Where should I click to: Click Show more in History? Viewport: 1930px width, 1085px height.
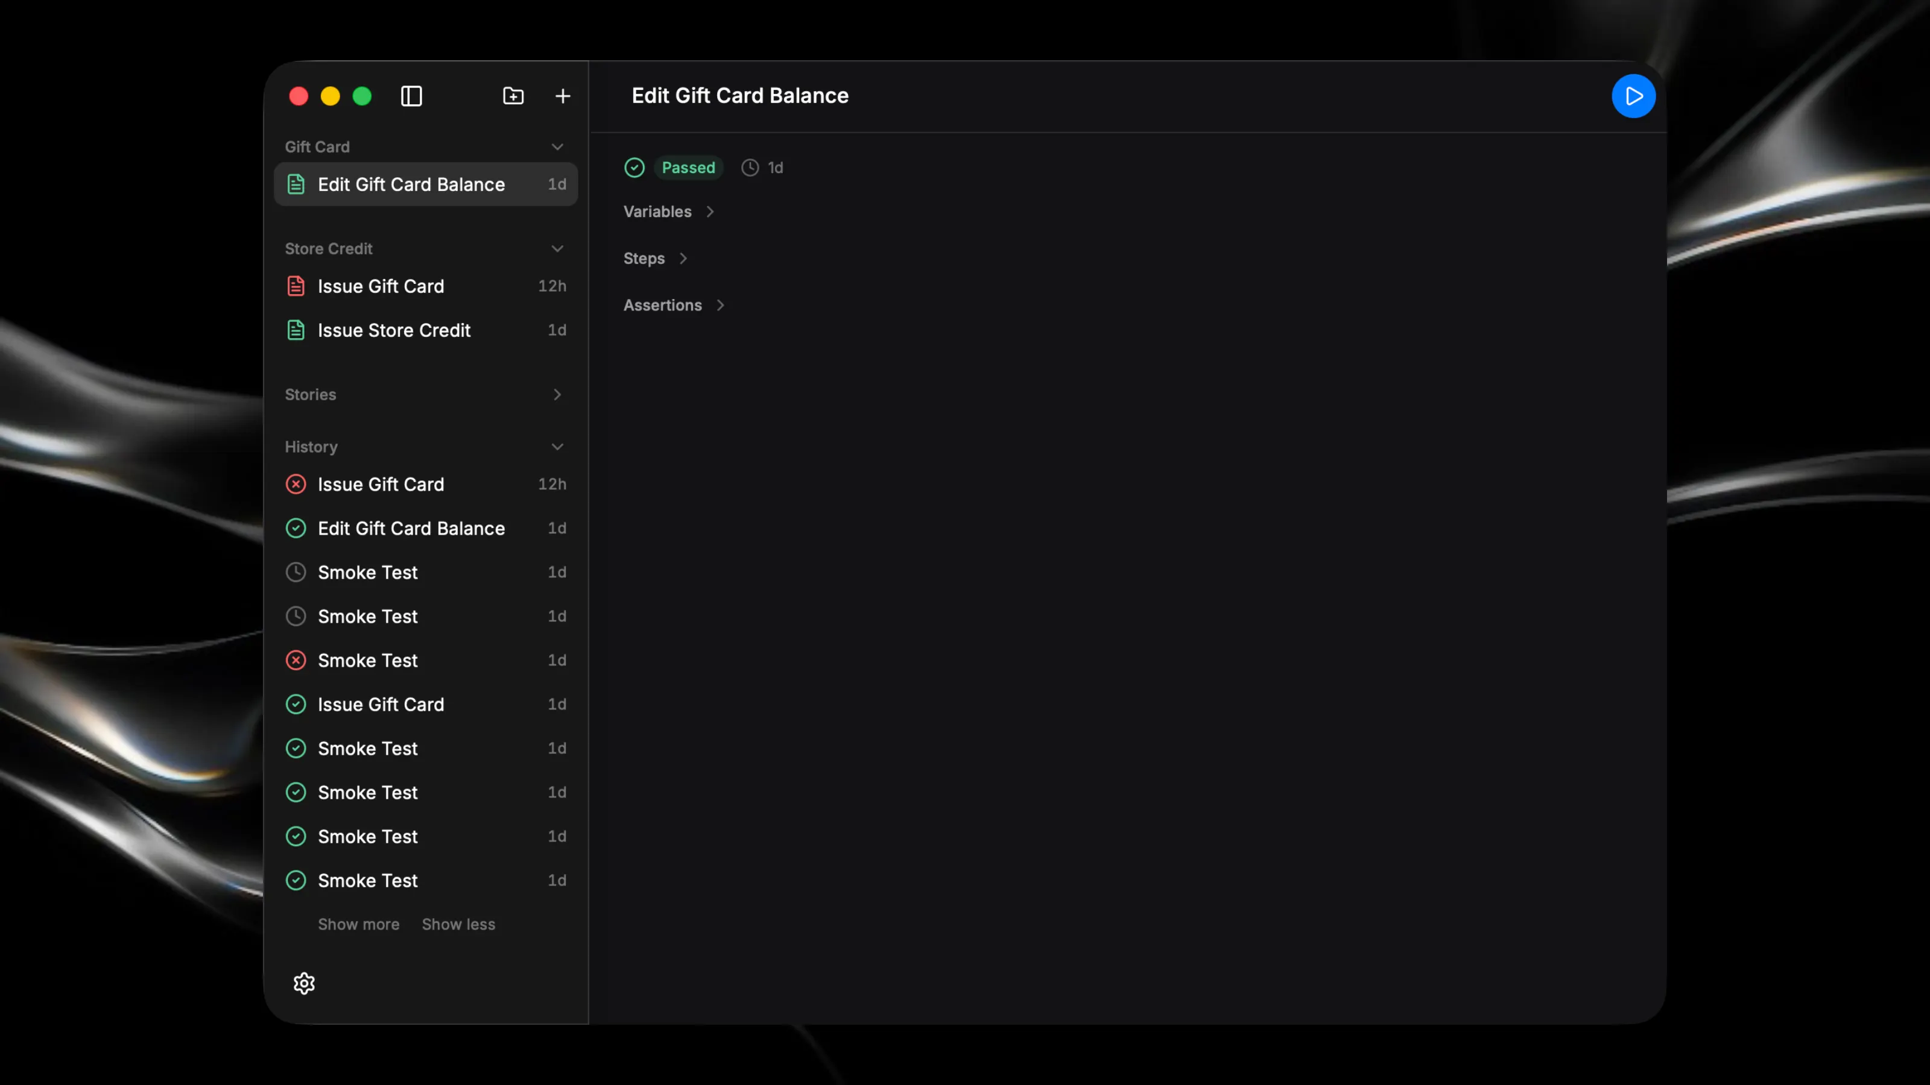(x=358, y=925)
